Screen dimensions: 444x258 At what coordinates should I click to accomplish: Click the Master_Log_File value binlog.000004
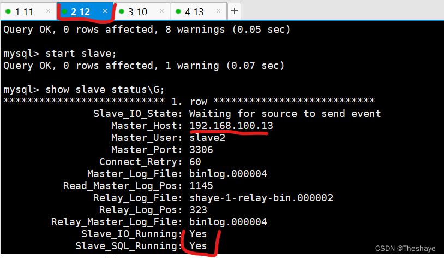click(x=228, y=174)
